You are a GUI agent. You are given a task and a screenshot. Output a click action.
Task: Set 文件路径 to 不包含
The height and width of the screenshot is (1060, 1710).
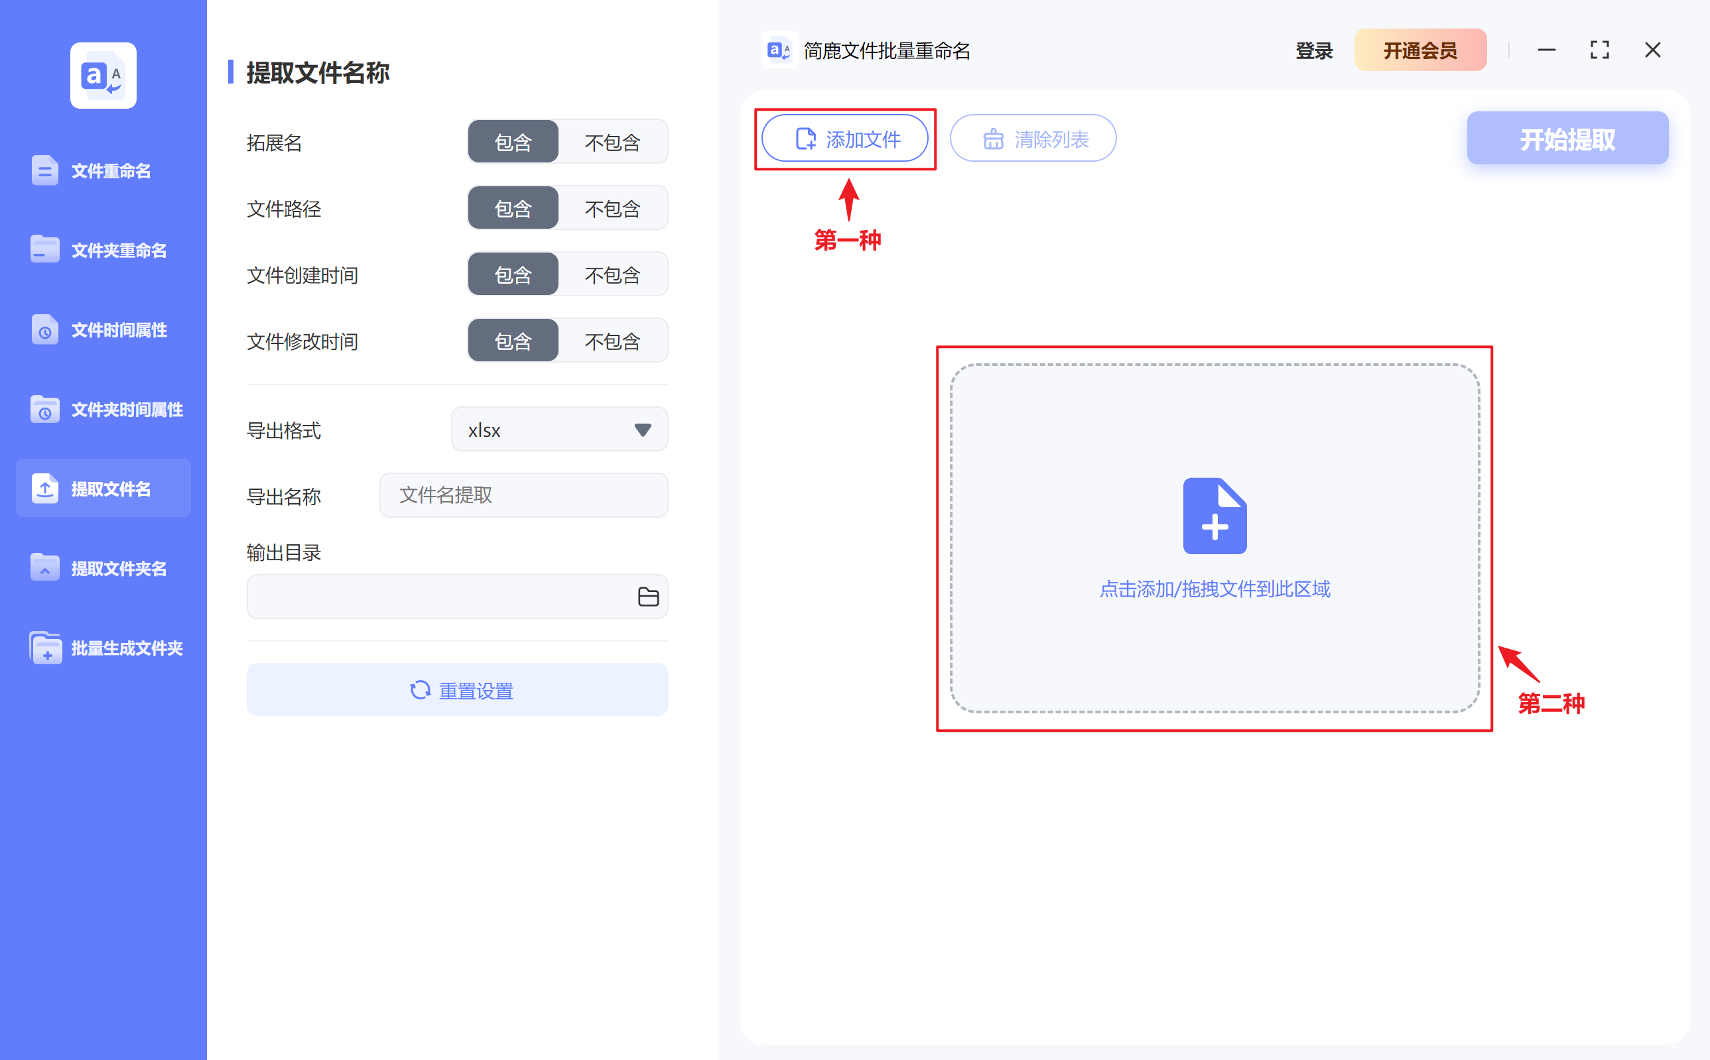tap(612, 209)
